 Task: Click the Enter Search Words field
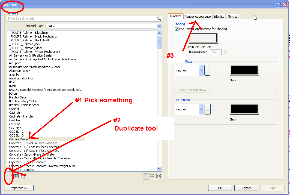click(x=82, y=18)
